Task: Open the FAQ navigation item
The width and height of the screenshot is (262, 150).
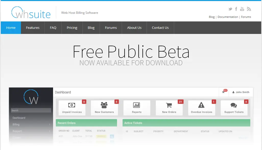Action: [53, 28]
